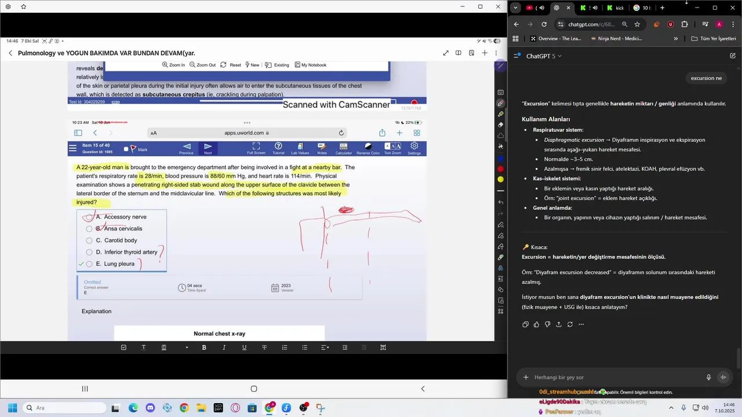
Task: Go to Previous question in UWorld
Action: (x=186, y=149)
